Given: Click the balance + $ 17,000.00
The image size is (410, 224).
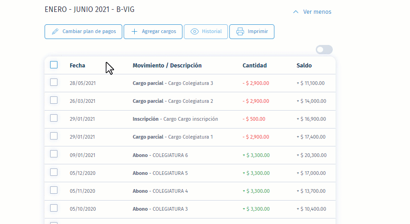Looking at the screenshot, I should 311,173.
